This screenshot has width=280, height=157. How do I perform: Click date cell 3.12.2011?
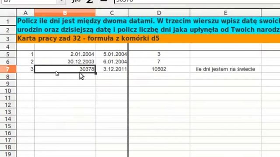(x=112, y=69)
